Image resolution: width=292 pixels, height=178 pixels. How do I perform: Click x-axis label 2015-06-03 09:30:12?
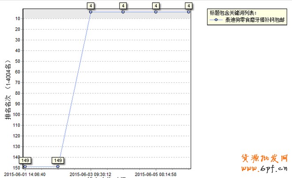coord(91,174)
